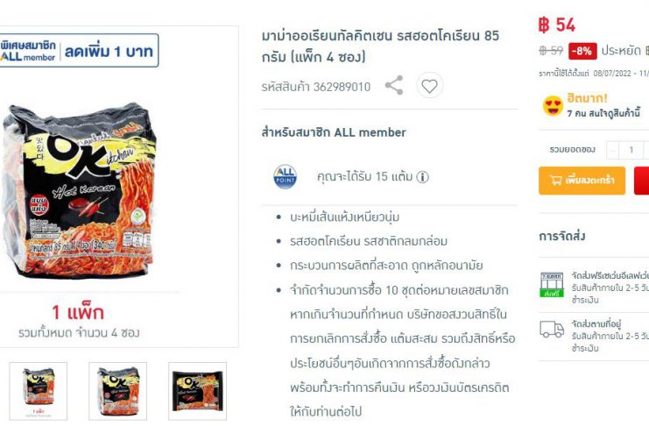This screenshot has height=426, width=649.
Task: Select the delivery truck icon
Action: tap(552, 330)
